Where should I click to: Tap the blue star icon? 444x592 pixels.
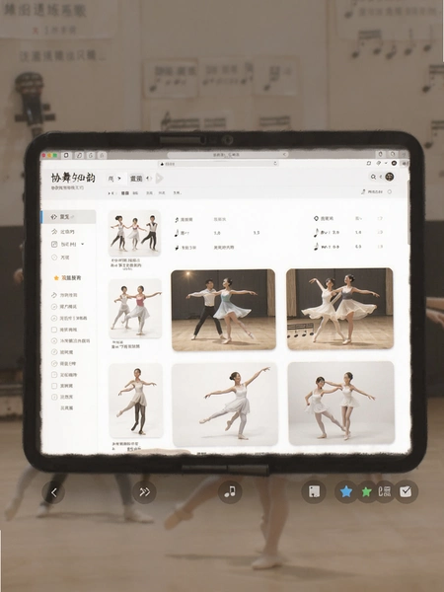(x=346, y=491)
